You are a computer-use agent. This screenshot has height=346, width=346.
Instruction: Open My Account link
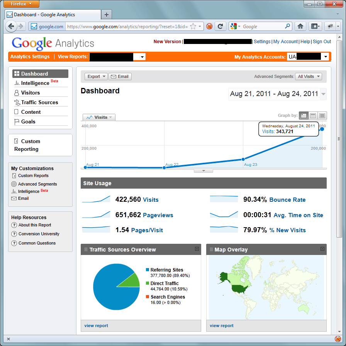click(285, 42)
